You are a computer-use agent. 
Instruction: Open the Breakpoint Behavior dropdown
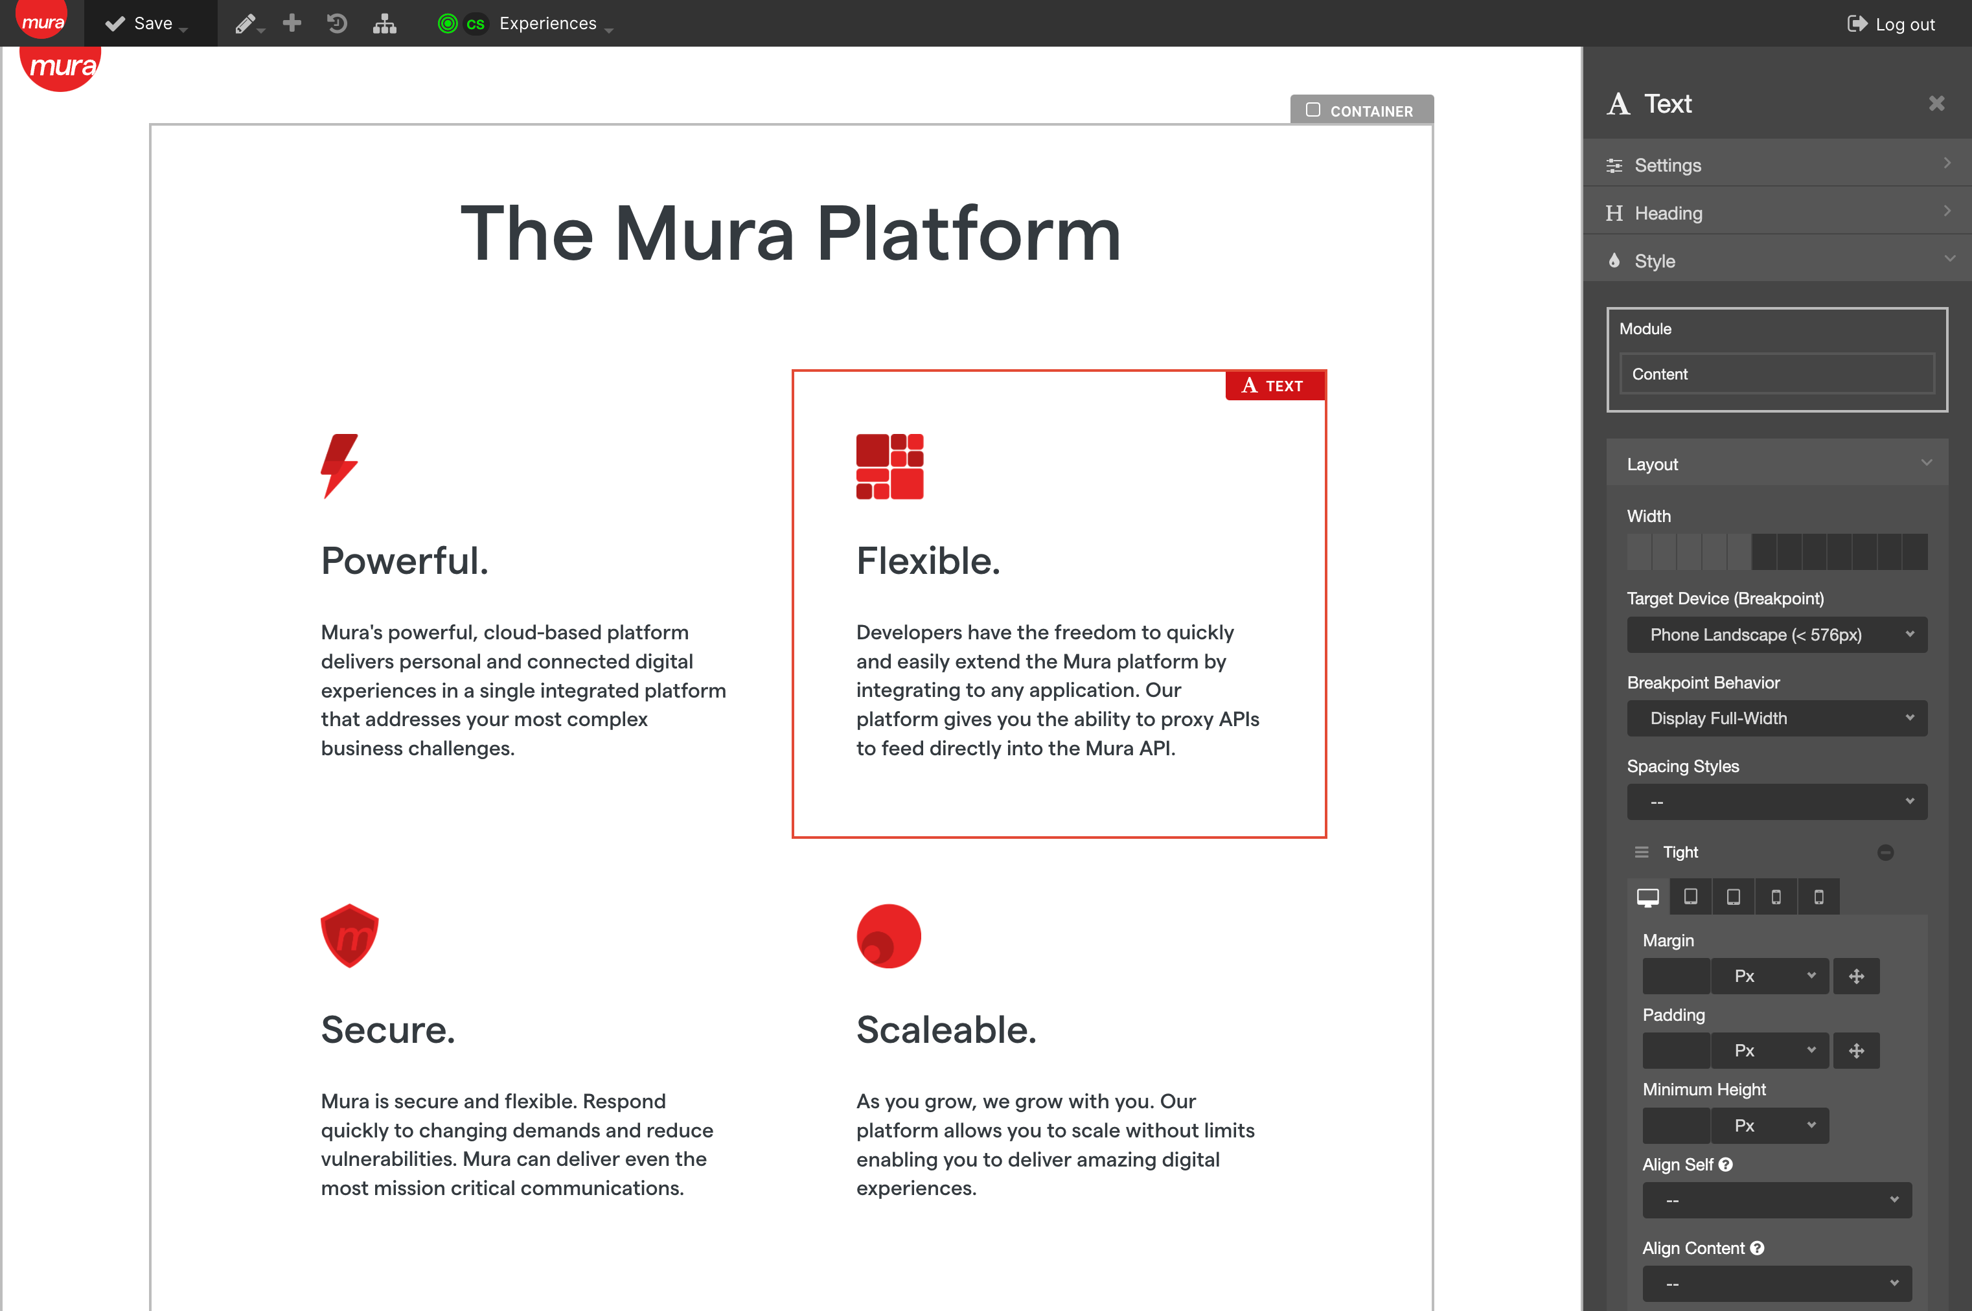[x=1776, y=718]
